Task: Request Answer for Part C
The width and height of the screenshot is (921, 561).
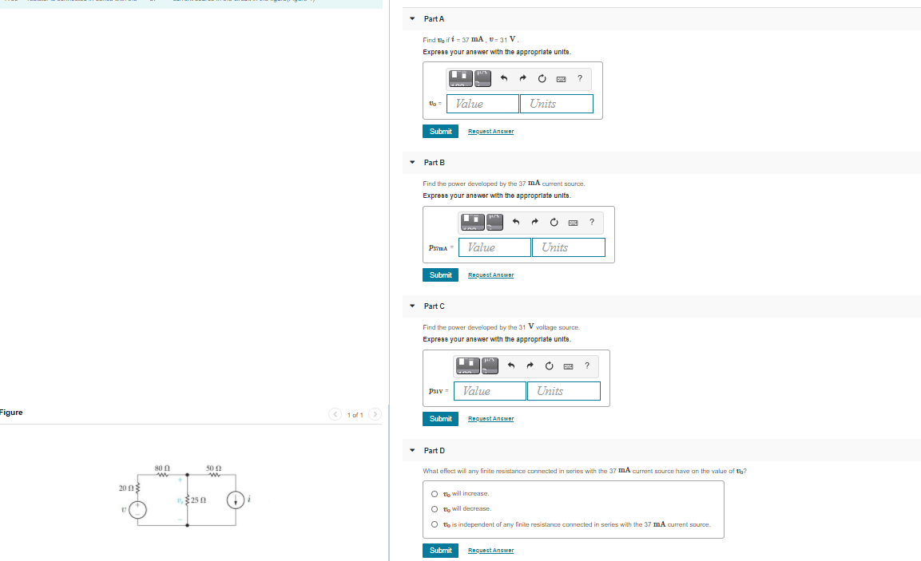Action: point(491,419)
